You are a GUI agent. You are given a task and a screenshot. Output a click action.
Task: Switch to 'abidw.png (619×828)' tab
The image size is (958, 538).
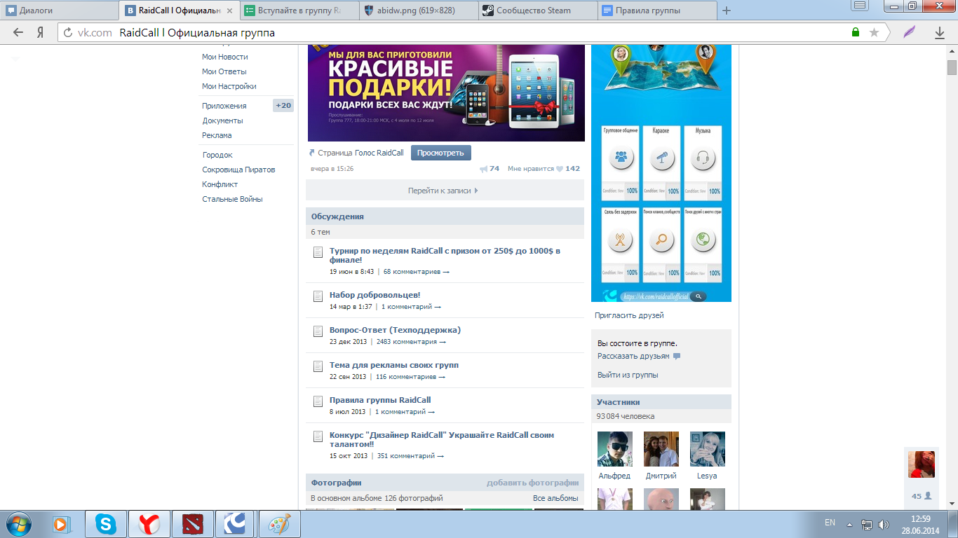[x=418, y=11]
